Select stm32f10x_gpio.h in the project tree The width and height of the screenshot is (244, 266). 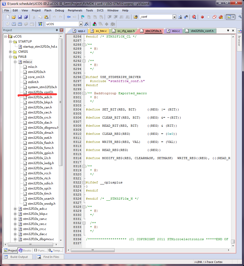pos(41,153)
